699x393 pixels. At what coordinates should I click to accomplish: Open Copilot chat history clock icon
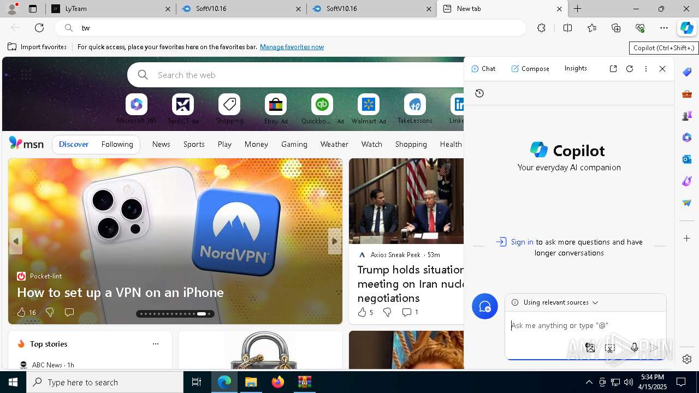click(x=479, y=93)
